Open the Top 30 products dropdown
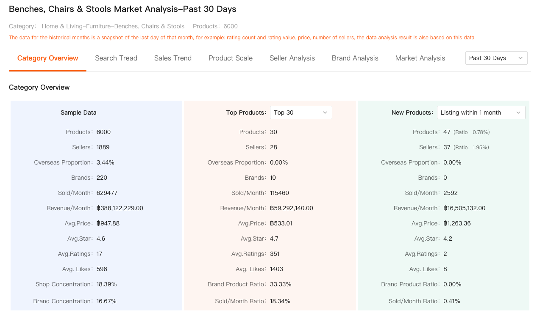537x321 pixels. point(300,112)
